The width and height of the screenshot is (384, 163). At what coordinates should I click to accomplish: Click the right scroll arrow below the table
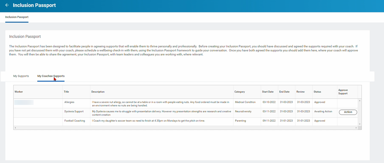pyautogui.click(x=356, y=128)
